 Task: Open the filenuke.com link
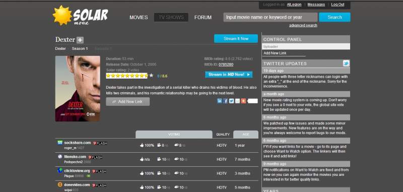[75, 157]
